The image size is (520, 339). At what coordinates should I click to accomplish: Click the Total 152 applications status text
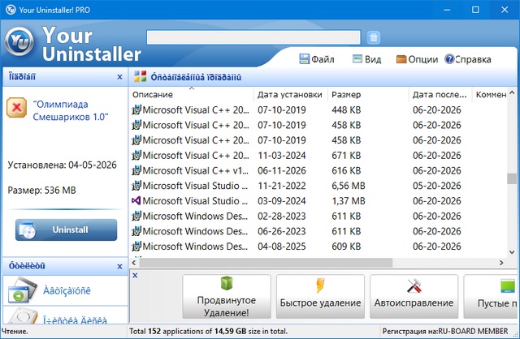tap(208, 331)
